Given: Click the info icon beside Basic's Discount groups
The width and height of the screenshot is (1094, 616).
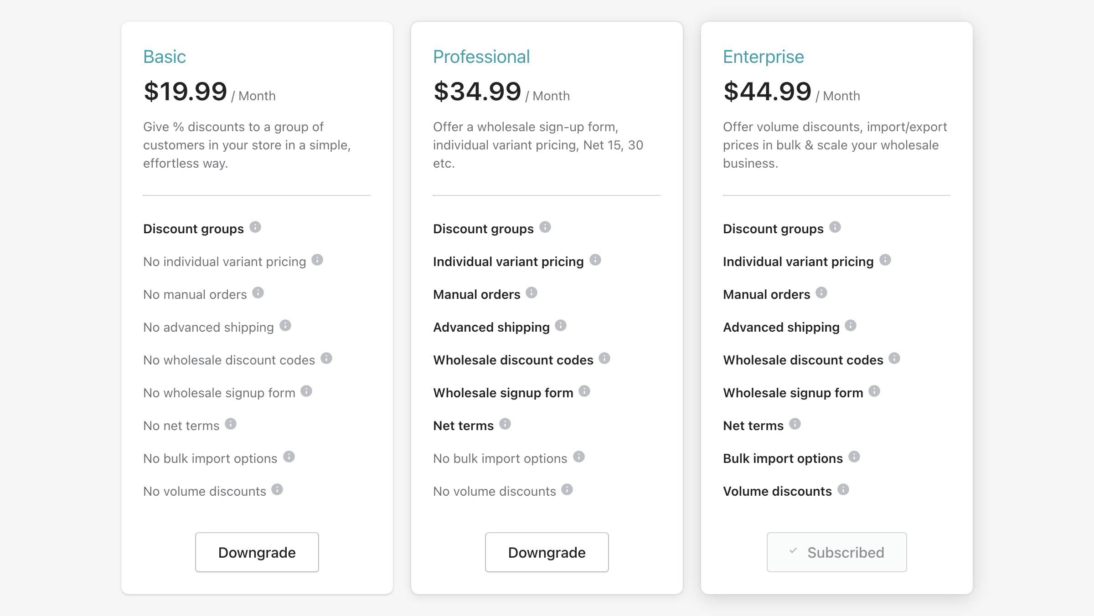Looking at the screenshot, I should 256,228.
